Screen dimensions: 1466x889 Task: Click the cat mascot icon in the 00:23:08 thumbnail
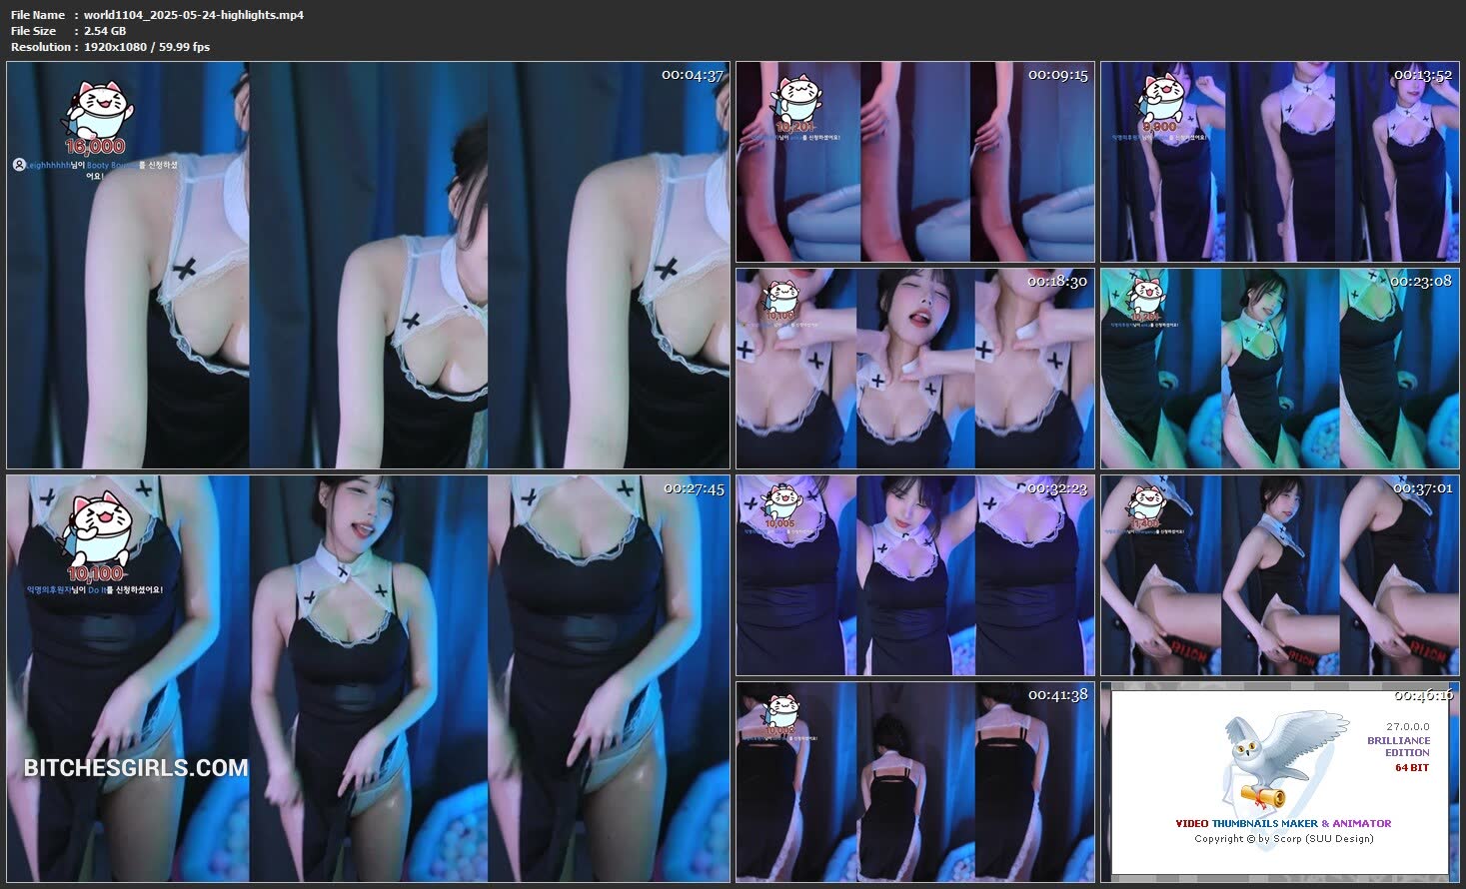click(x=1146, y=296)
